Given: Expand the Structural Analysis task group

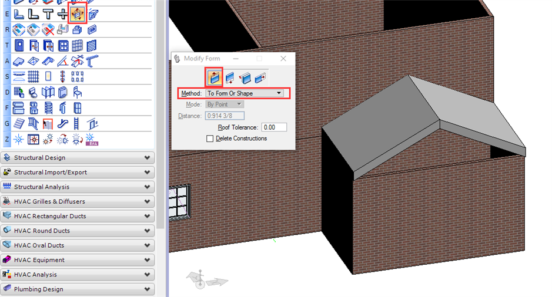Looking at the screenshot, I should (78, 187).
